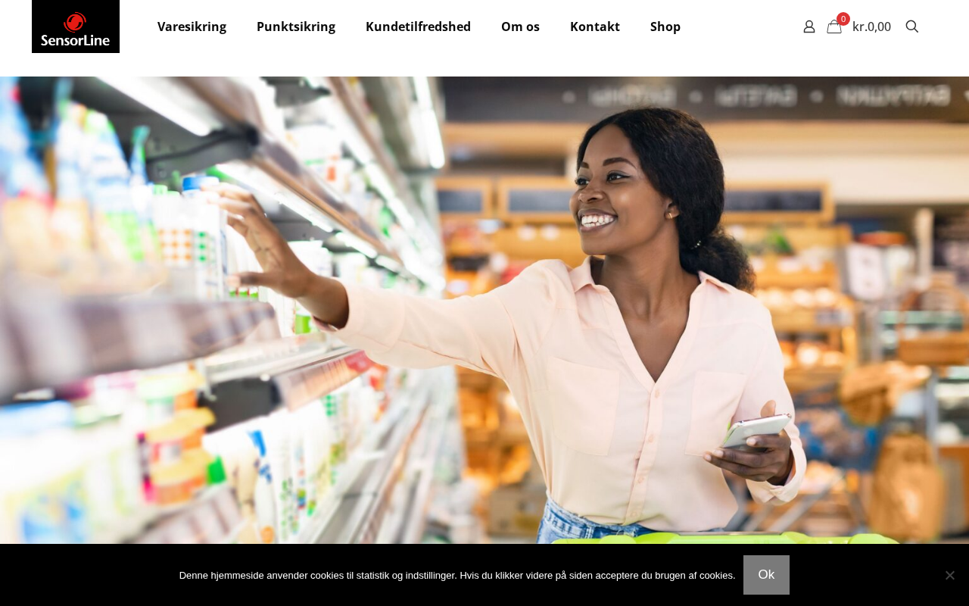Open the Shop page
The image size is (969, 606).
(x=665, y=27)
